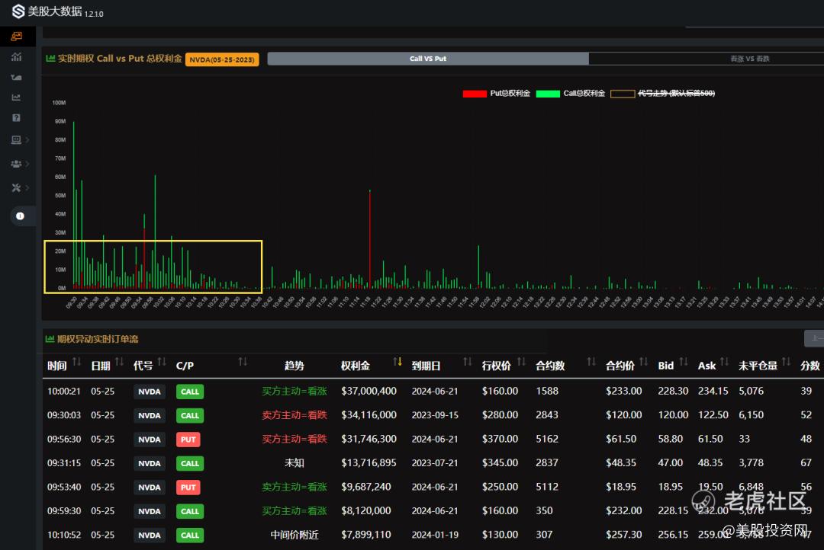Expand the chevron next to users icon
The width and height of the screenshot is (824, 550).
coord(27,164)
